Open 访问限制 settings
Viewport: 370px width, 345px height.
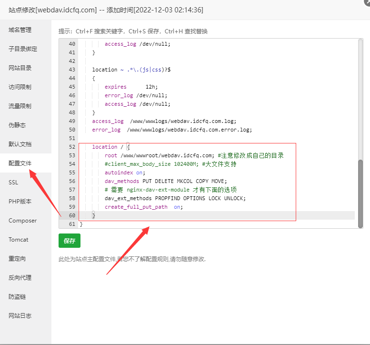tap(20, 87)
